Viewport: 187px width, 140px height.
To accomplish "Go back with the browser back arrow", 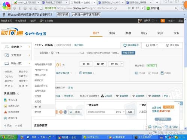I will pyautogui.click(x=15, y=8).
